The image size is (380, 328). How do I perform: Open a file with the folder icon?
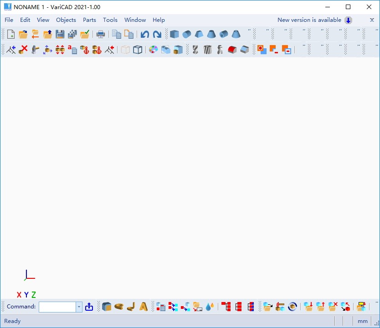23,35
